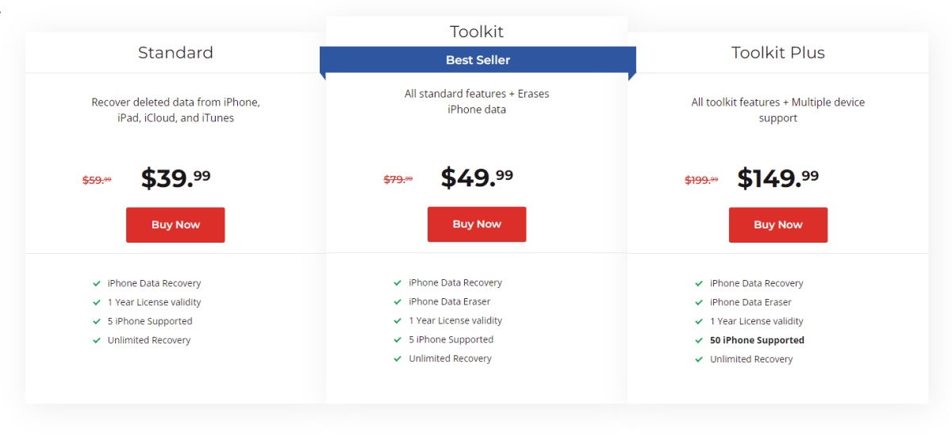Select the Standard plan heading
Image resolution: width=952 pixels, height=437 pixels.
[175, 52]
